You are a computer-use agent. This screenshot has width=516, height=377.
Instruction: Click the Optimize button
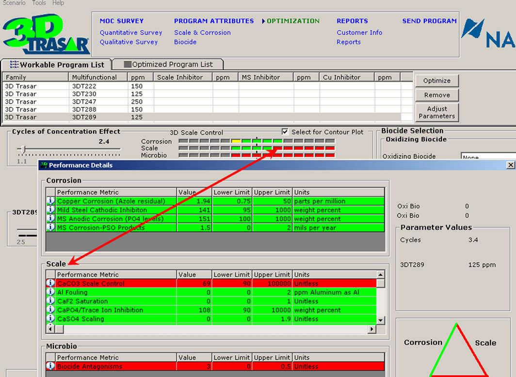click(436, 80)
